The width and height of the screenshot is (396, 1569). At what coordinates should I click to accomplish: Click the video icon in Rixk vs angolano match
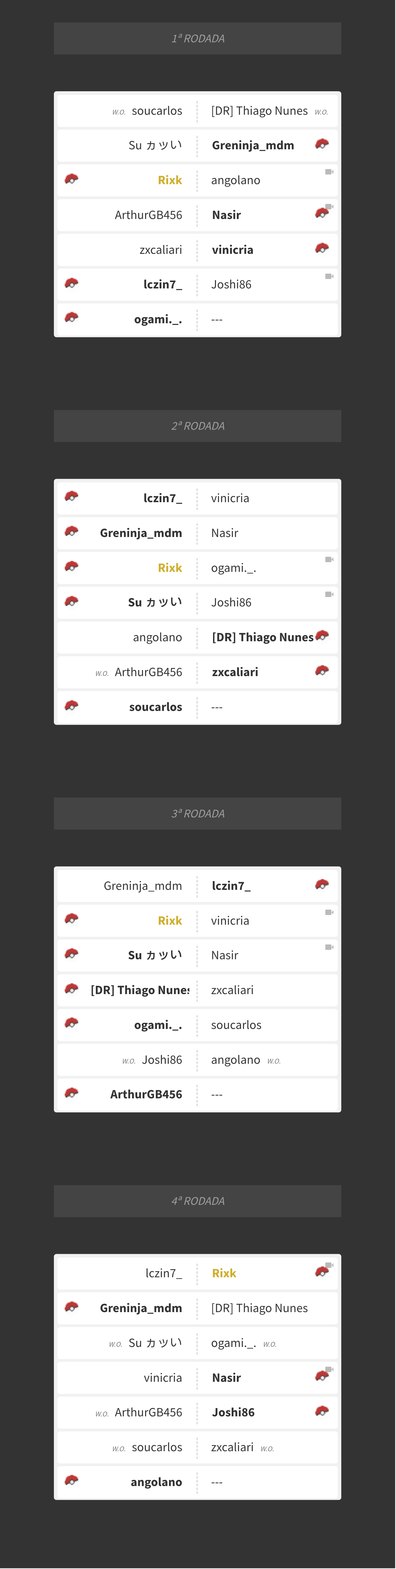329,172
